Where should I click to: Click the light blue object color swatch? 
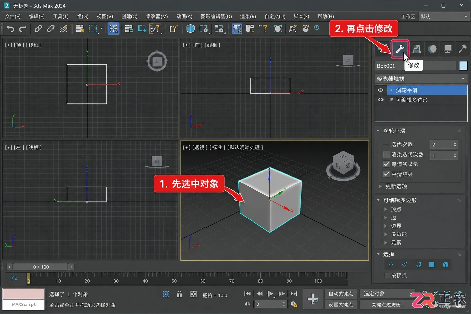463,66
